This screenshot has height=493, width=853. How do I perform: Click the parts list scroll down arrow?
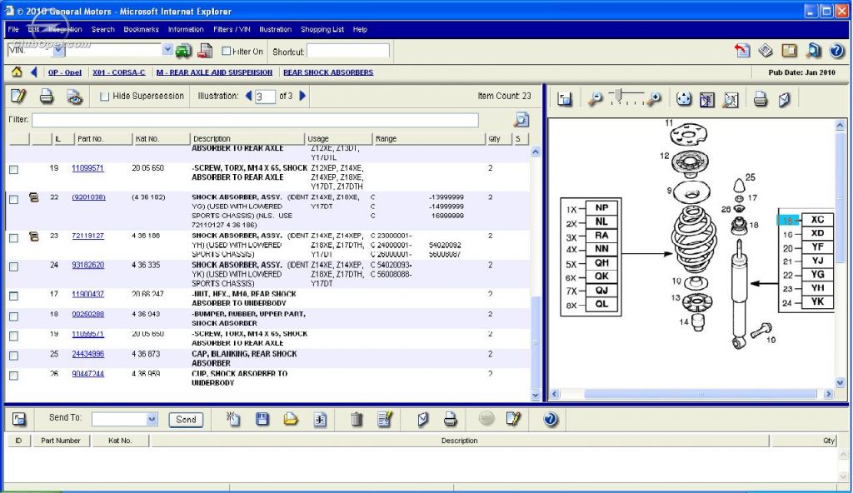click(536, 396)
